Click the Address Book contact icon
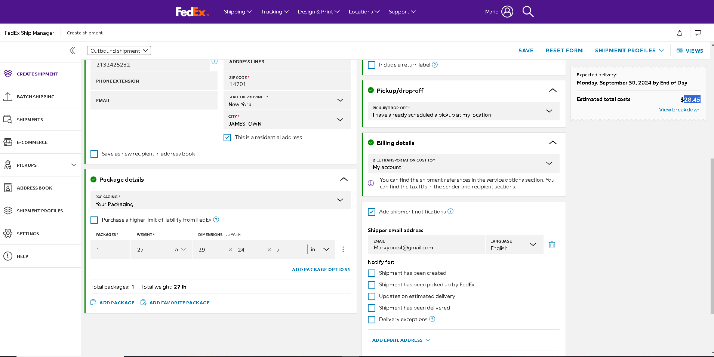Viewport: 714px width, 357px height. 8,188
